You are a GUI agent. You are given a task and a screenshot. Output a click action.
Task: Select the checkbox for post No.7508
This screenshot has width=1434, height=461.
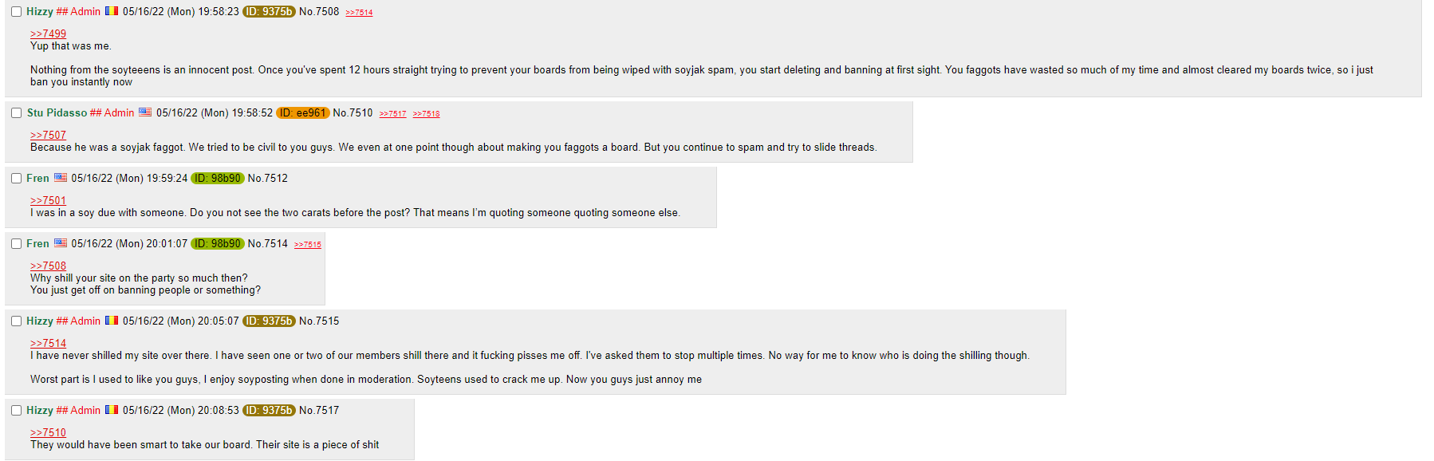point(16,12)
